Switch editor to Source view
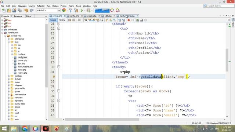The height and width of the screenshot is (132, 235). [x=53, y=20]
